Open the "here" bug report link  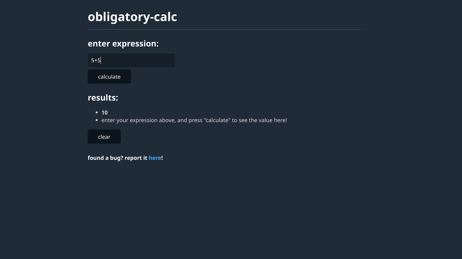click(155, 158)
